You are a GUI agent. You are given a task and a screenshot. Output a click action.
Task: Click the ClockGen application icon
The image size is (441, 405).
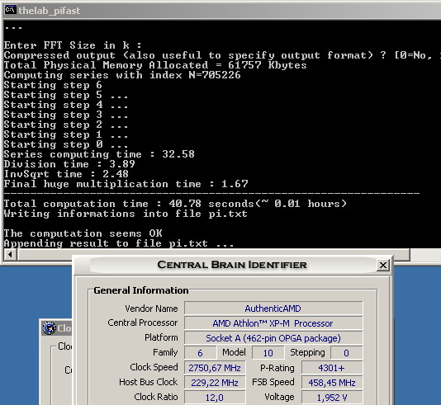tap(50, 327)
